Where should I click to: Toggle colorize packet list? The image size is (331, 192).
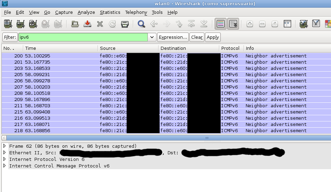221,24
